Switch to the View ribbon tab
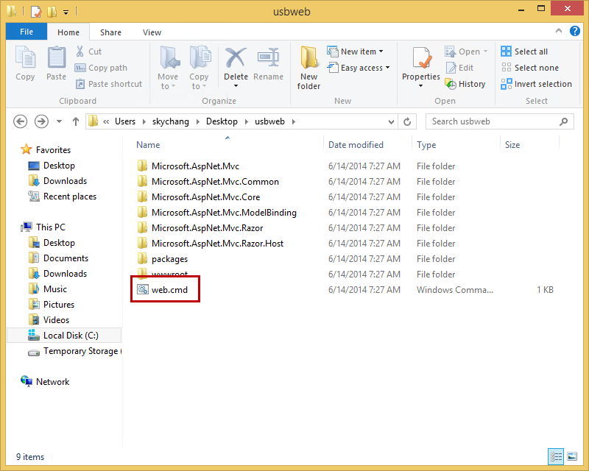 coord(152,32)
